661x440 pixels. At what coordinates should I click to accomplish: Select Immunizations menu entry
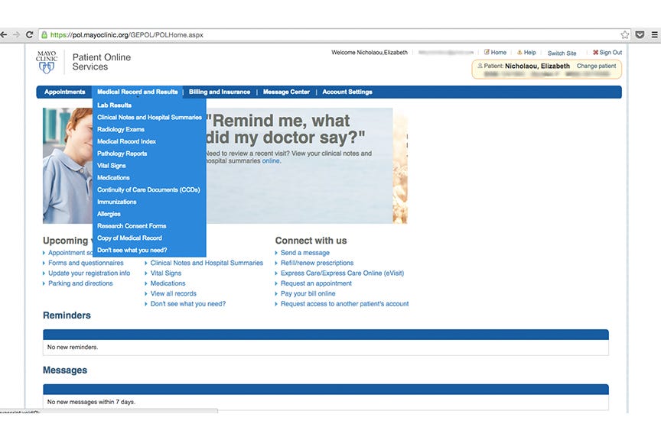[117, 202]
